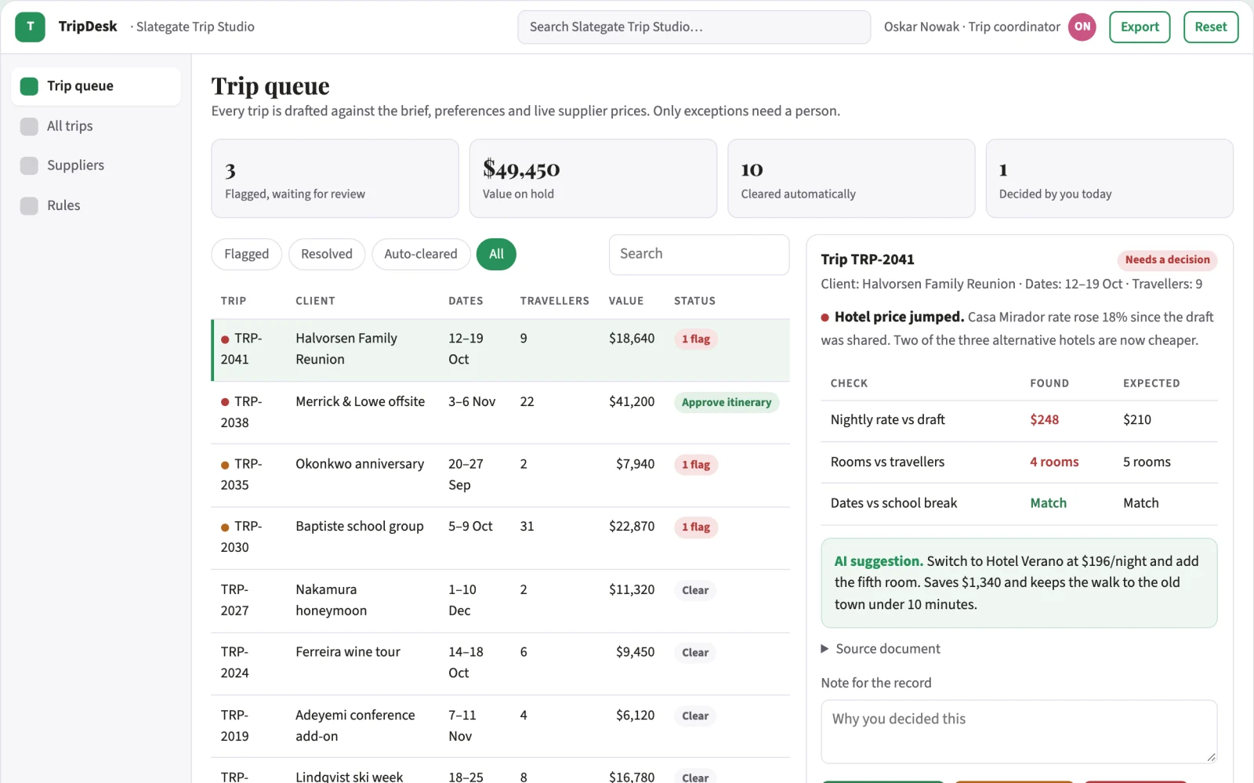Click the Reset button
This screenshot has height=783, width=1254.
[1211, 27]
